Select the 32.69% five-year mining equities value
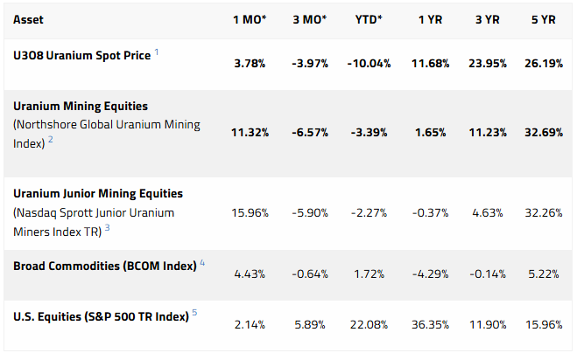This screenshot has width=577, height=353. pos(542,133)
